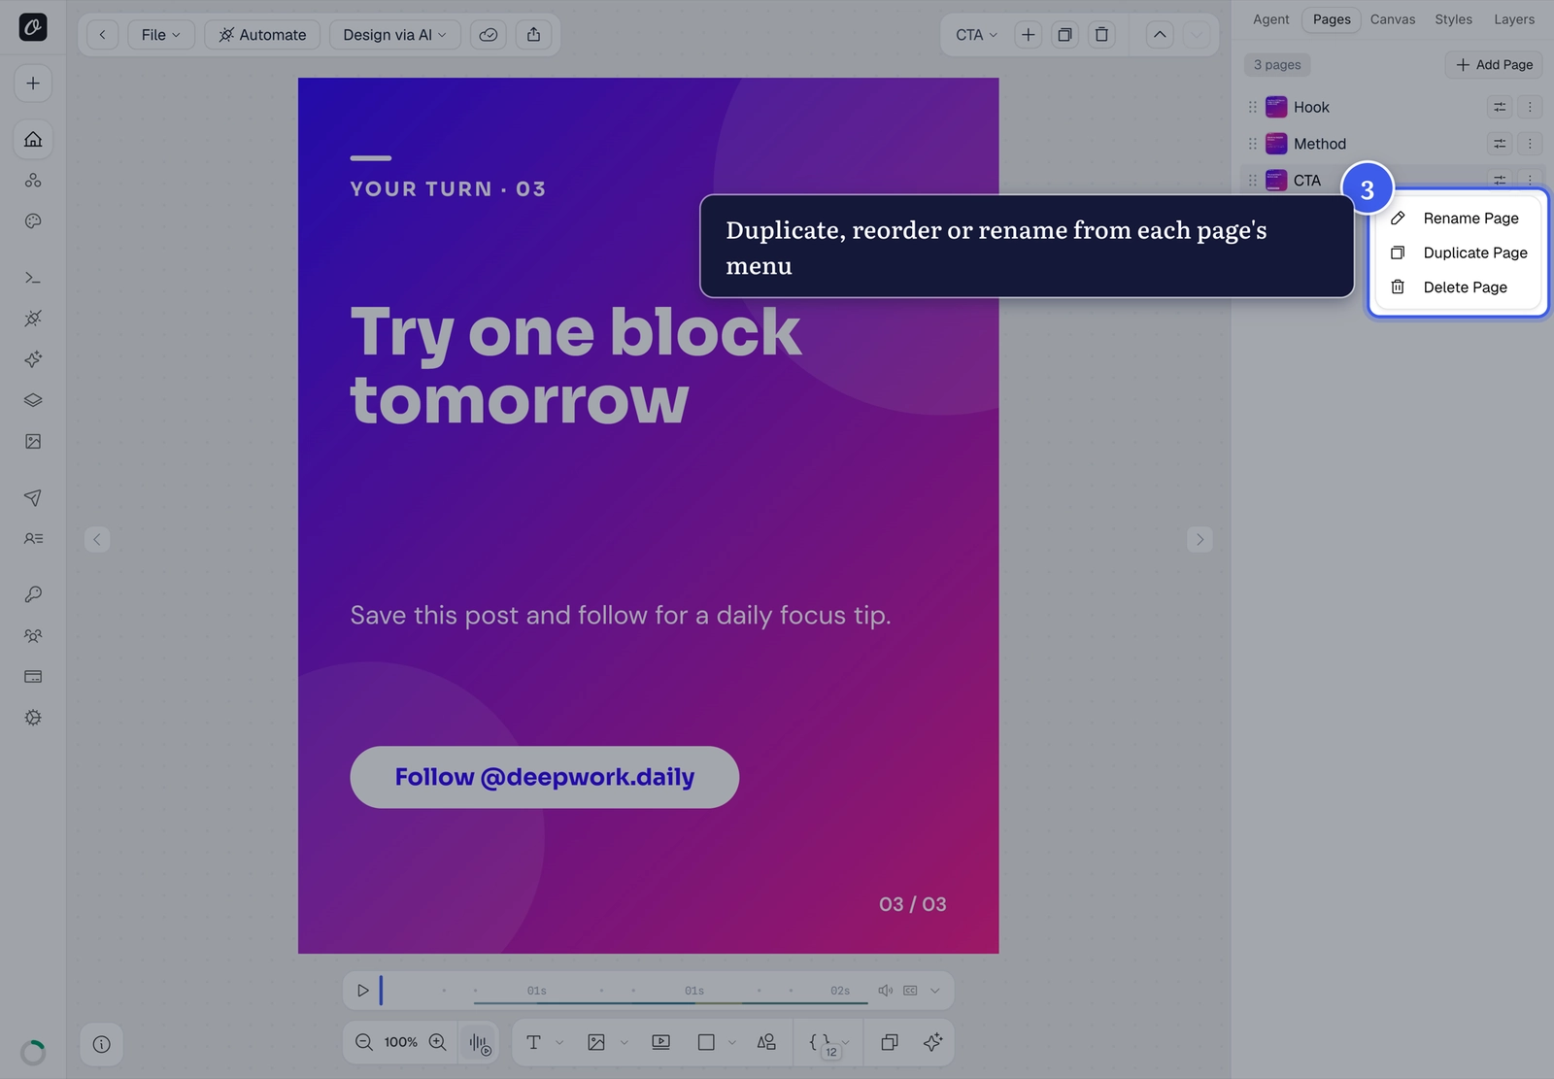The width and height of the screenshot is (1554, 1079).
Task: Choose Duplicate Page from the context menu
Action: 1458,253
